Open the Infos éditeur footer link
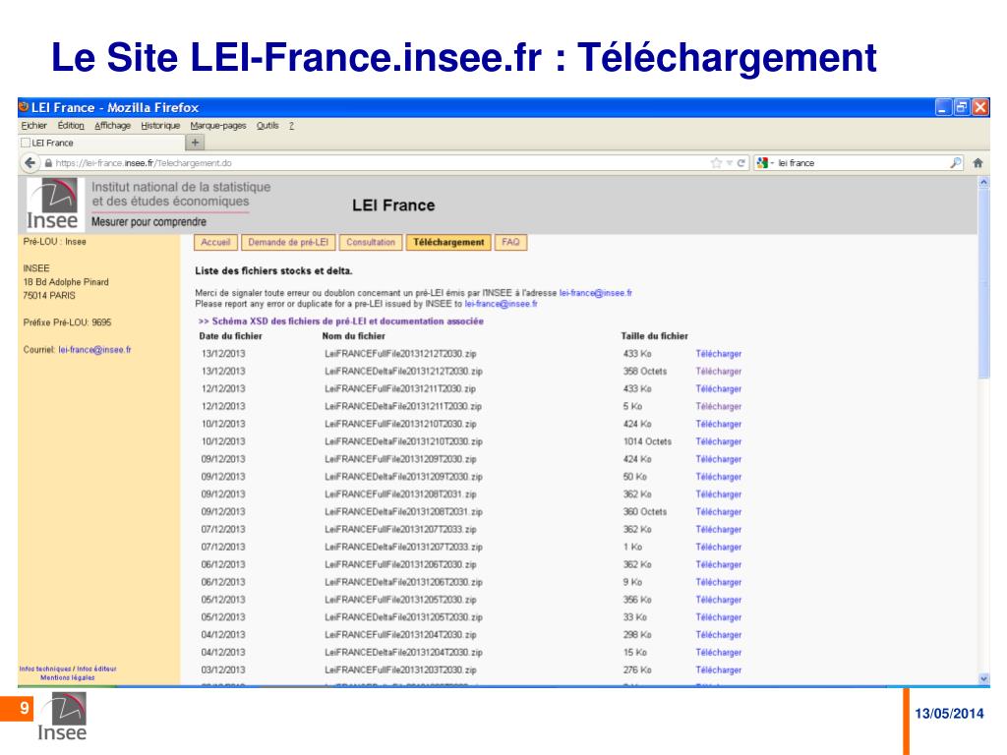1007x755 pixels. pyautogui.click(x=97, y=668)
